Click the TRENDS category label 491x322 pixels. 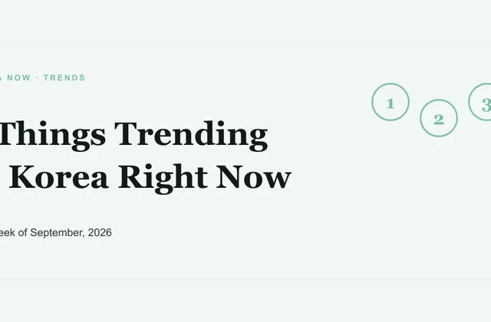(x=64, y=77)
